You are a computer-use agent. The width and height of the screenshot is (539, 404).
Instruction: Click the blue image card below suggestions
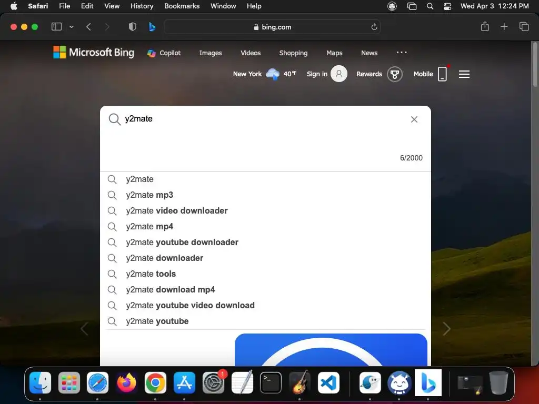(x=331, y=349)
